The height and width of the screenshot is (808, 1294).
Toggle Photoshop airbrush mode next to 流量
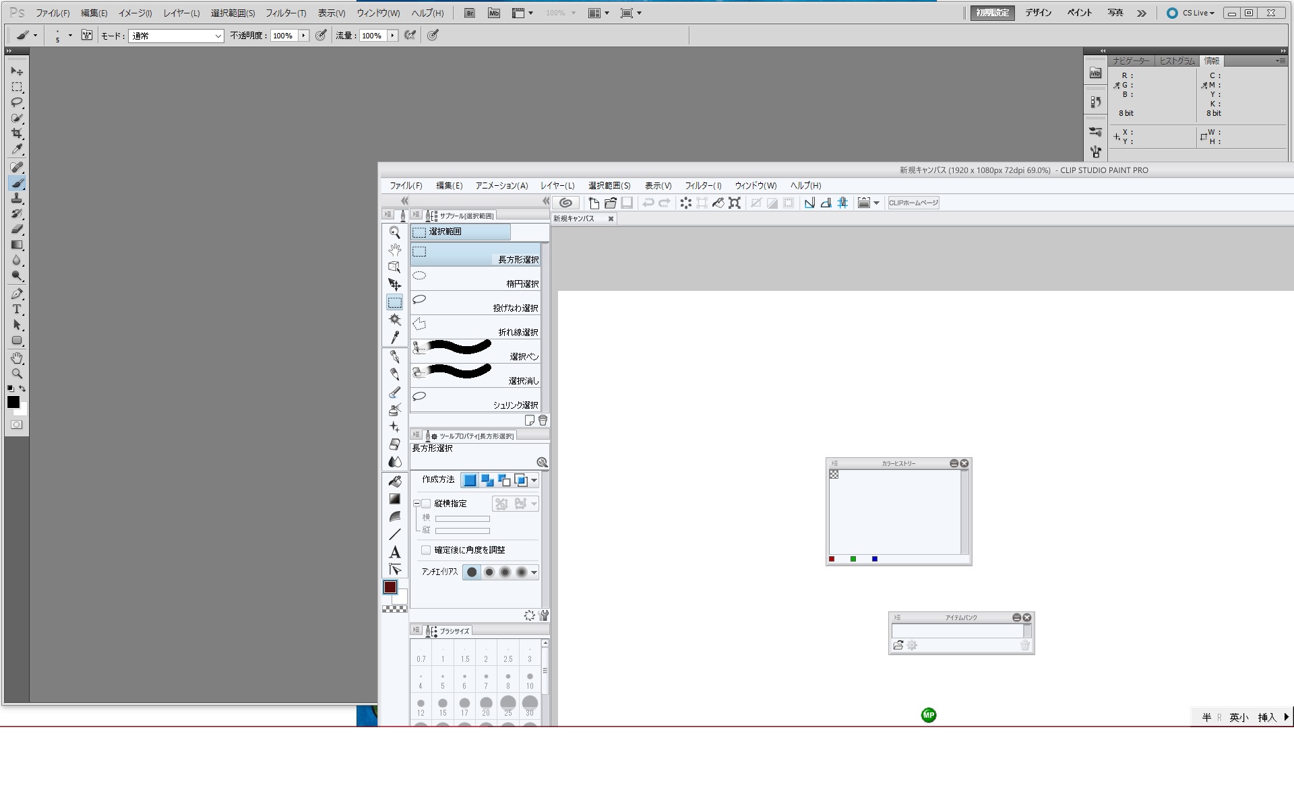(x=410, y=36)
